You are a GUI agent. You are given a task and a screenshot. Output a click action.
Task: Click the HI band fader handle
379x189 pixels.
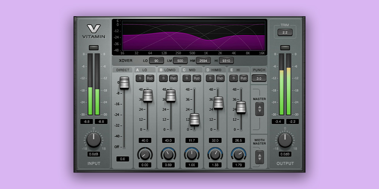pyautogui.click(x=241, y=107)
